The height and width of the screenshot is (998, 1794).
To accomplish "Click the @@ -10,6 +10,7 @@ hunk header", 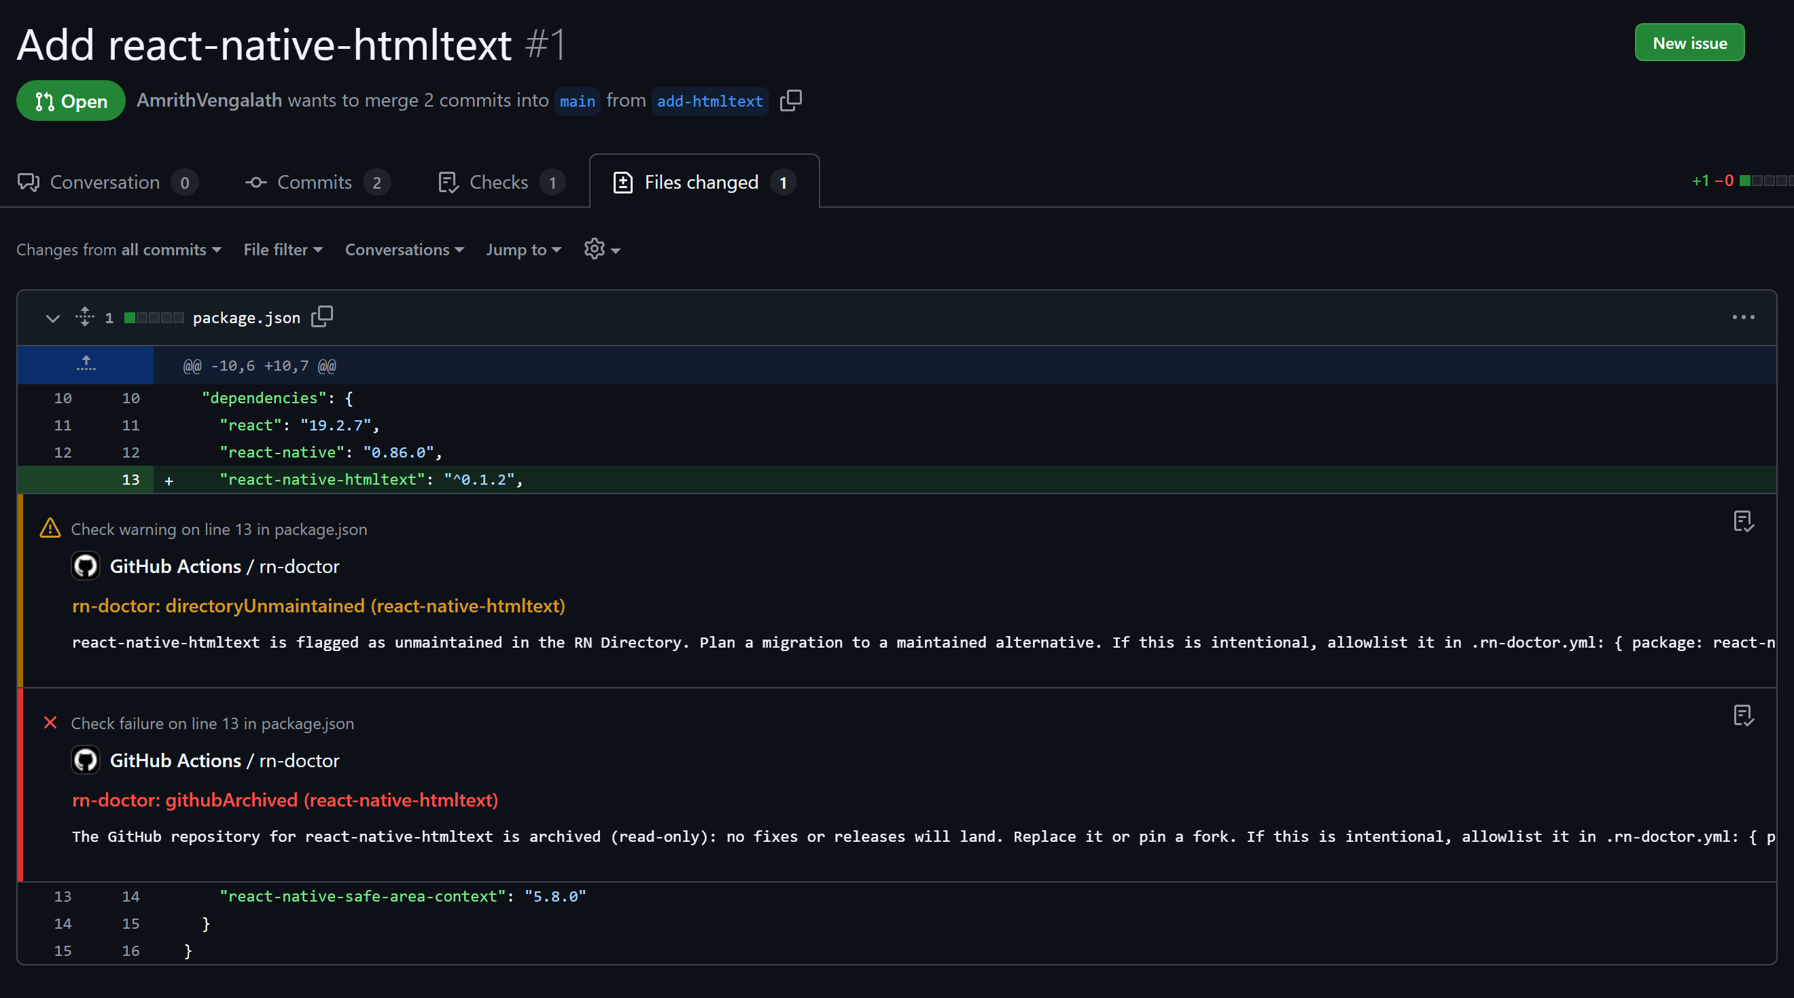I will pyautogui.click(x=259, y=365).
